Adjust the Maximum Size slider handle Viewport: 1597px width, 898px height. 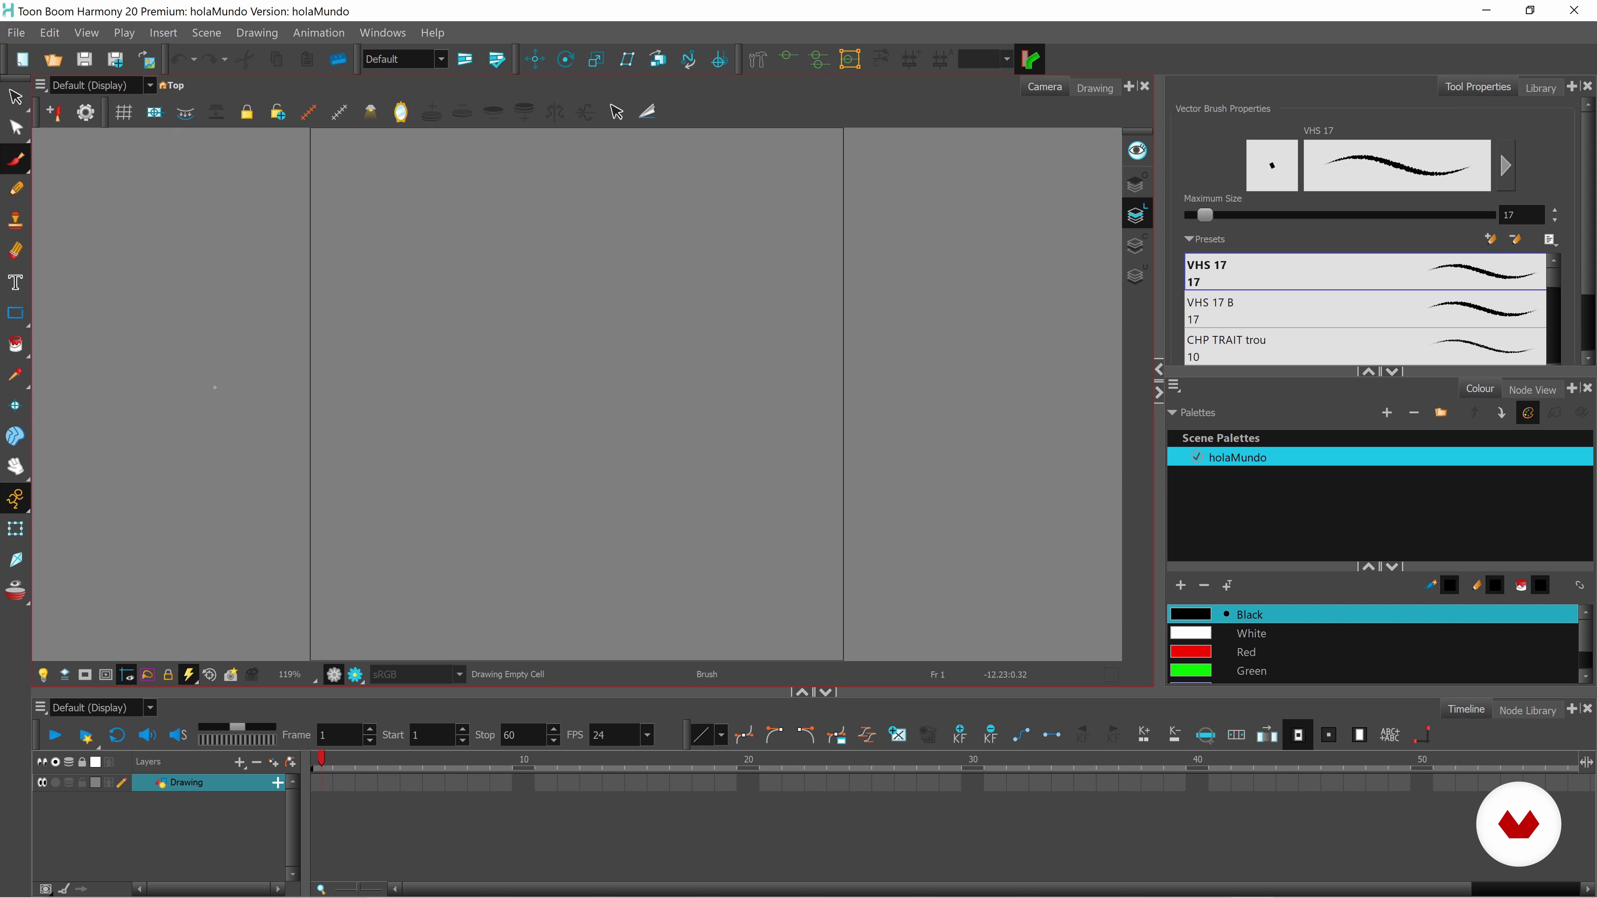[1204, 215]
